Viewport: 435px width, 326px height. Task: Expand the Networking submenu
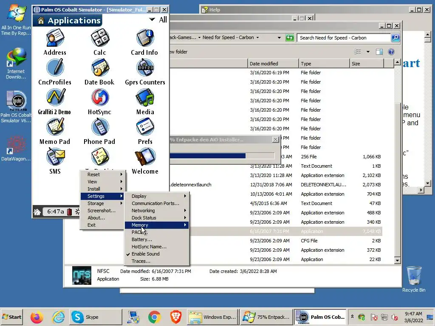click(157, 211)
